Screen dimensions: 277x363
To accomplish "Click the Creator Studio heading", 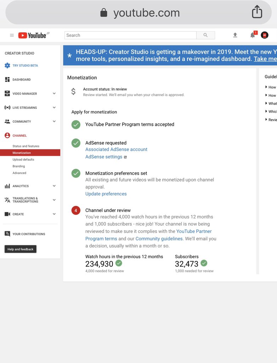I will click(x=19, y=53).
